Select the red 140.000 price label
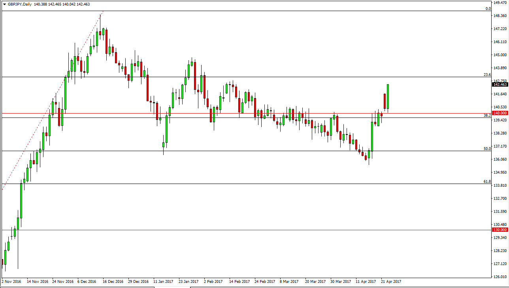 point(500,113)
